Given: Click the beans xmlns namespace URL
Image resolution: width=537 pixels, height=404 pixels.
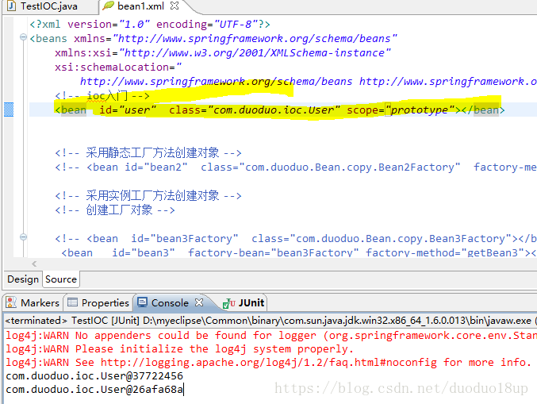Looking at the screenshot, I should (x=255, y=38).
